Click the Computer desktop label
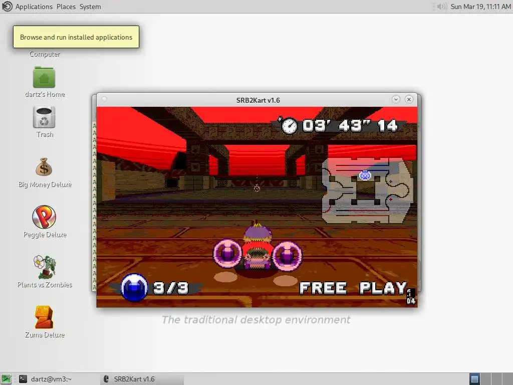This screenshot has width=513, height=385. (x=45, y=54)
